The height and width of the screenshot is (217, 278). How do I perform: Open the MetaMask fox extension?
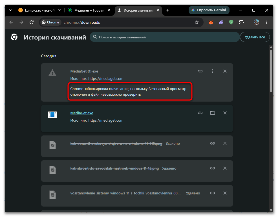click(x=211, y=22)
